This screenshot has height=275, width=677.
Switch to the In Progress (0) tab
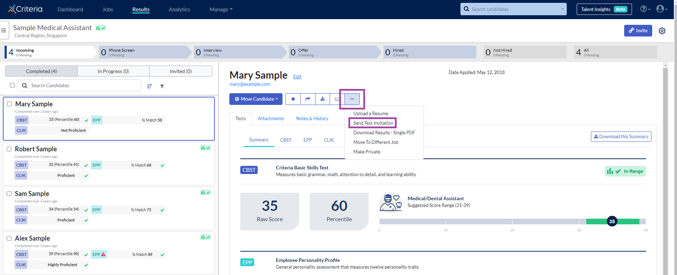click(113, 71)
